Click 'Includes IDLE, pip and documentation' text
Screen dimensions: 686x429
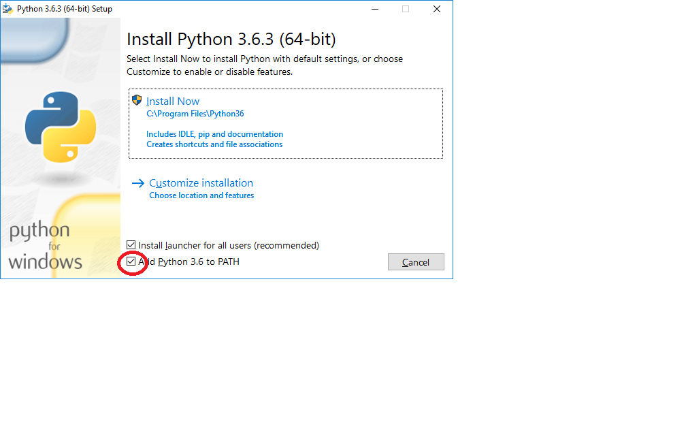(x=214, y=134)
